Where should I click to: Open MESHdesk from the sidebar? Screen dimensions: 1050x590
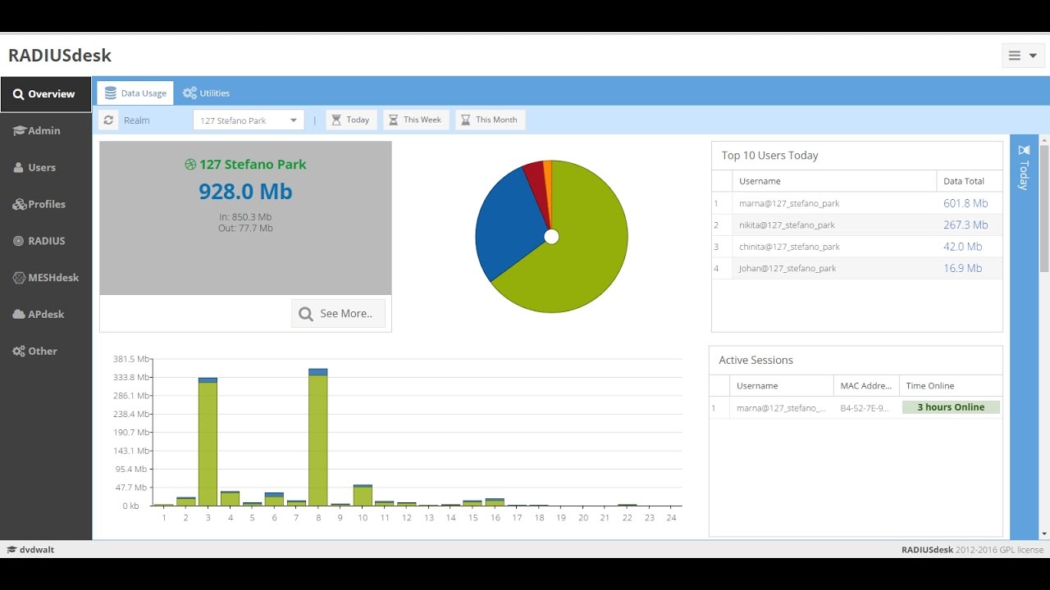pyautogui.click(x=46, y=278)
